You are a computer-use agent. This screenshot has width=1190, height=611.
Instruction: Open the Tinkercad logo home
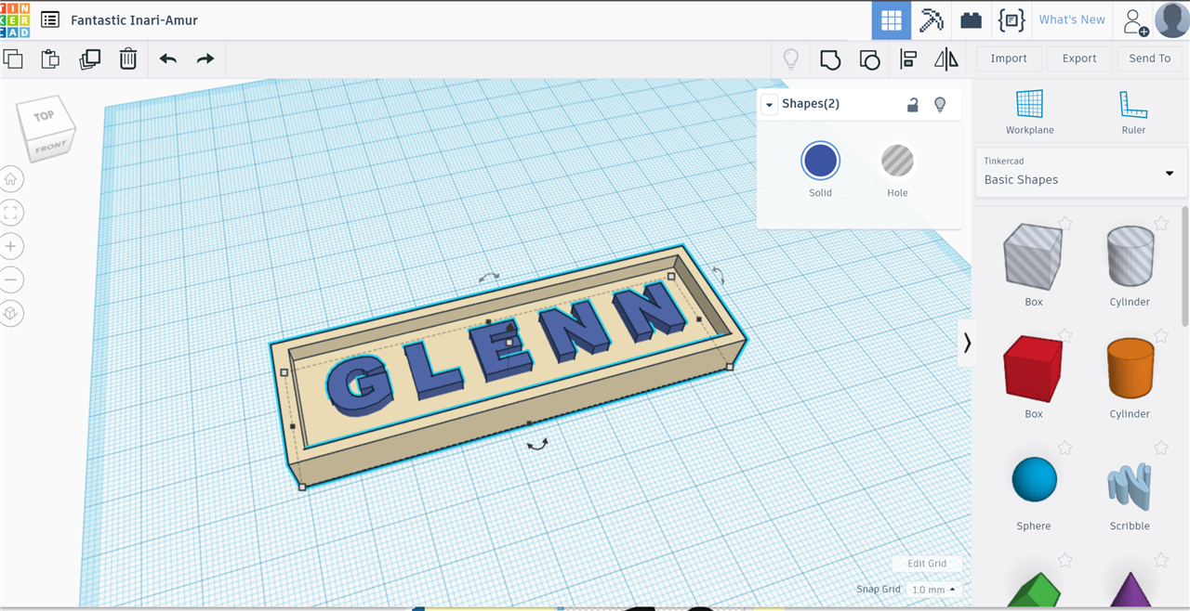16,19
